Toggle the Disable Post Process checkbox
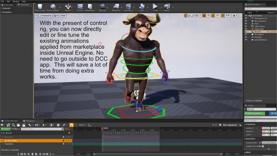Viewport: 277px width, 156px height. [263, 146]
